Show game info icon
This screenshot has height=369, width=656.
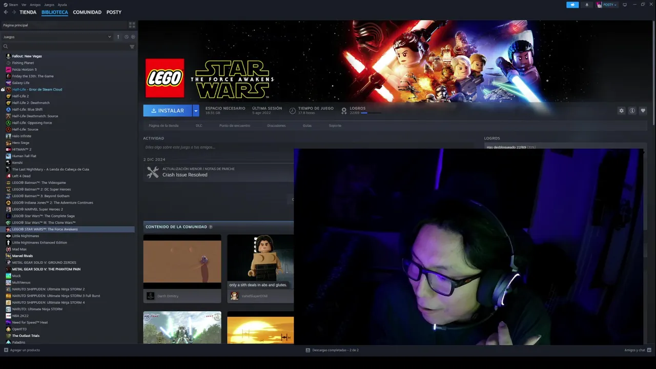(x=632, y=111)
